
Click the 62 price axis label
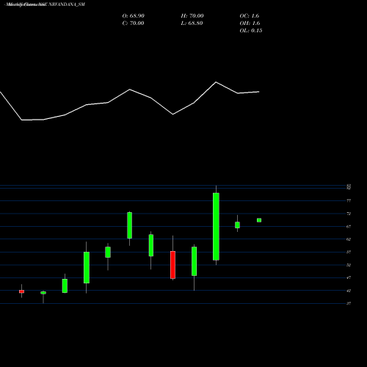[x=349, y=239]
